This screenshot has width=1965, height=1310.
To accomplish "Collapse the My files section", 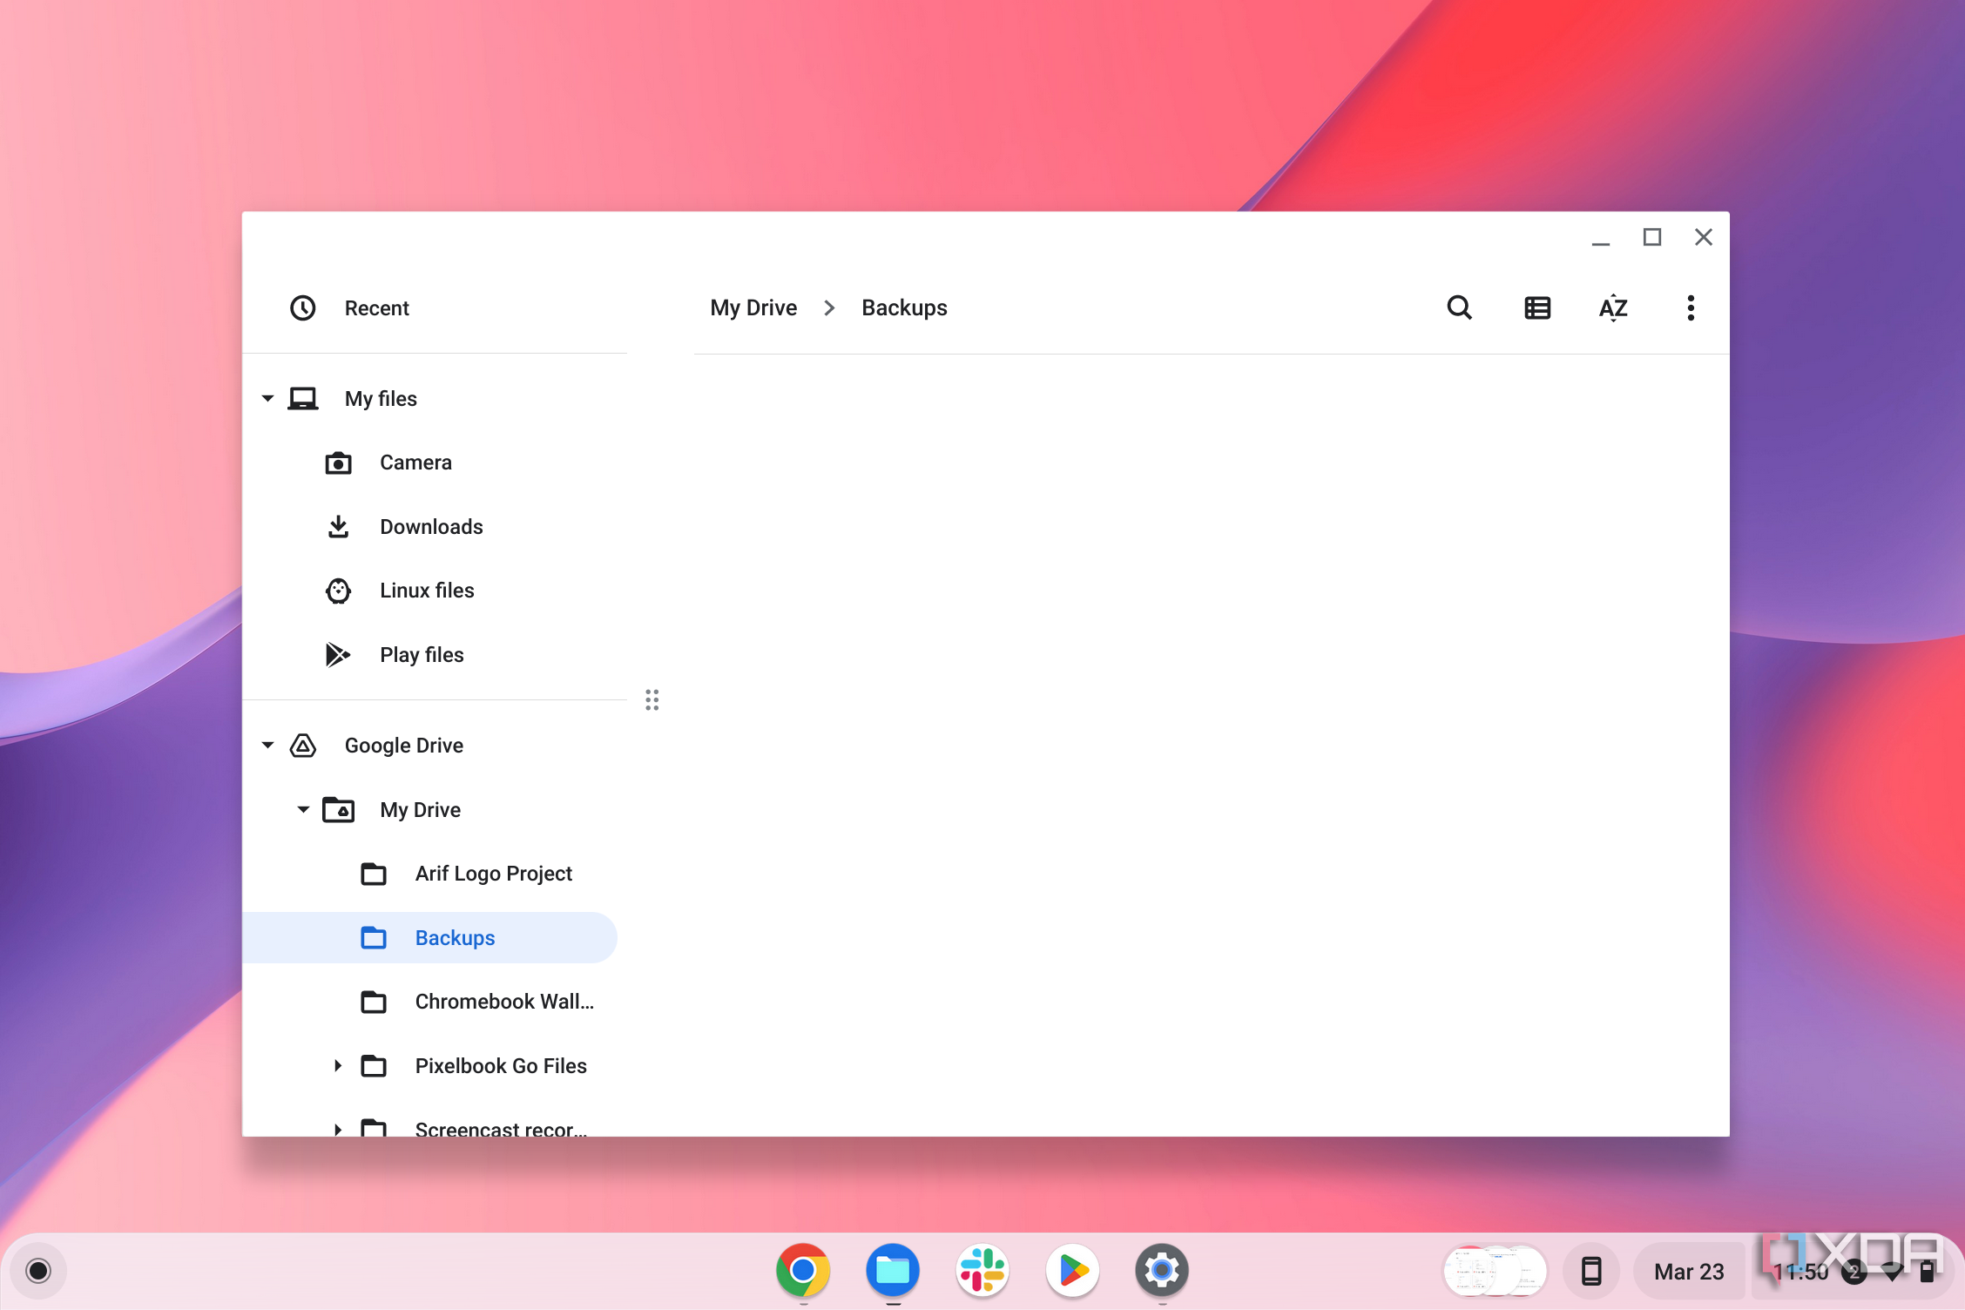I will [x=267, y=399].
